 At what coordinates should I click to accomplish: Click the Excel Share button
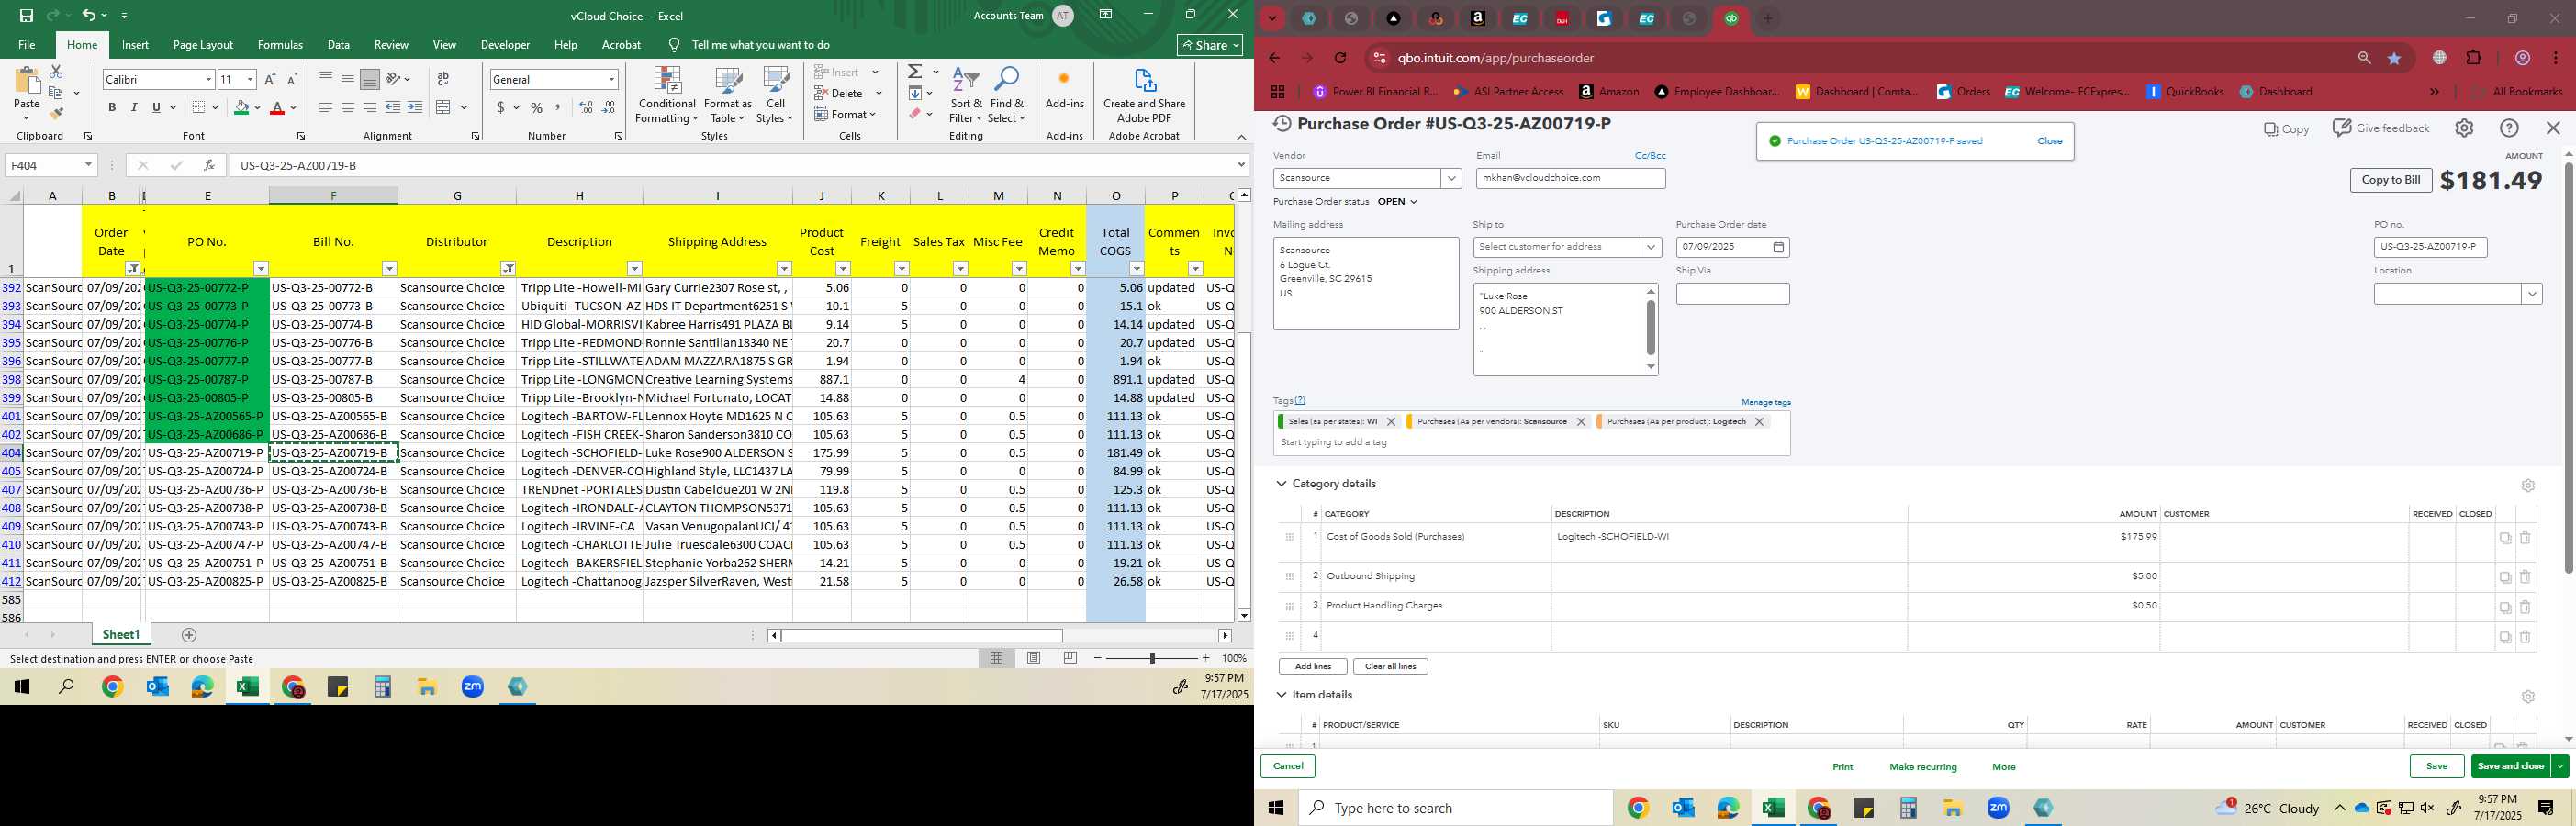point(1210,45)
